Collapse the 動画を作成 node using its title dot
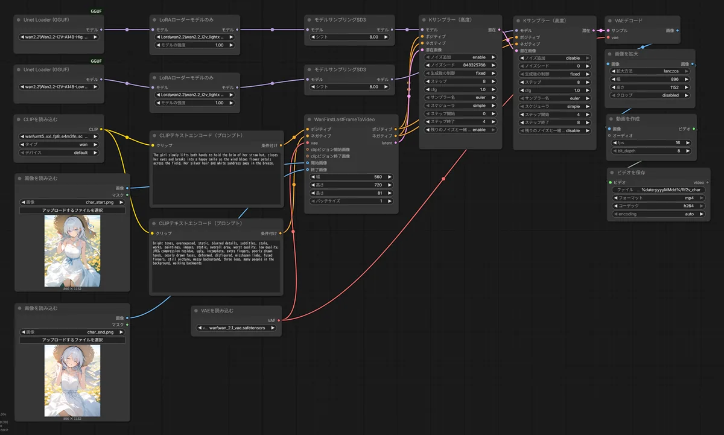Screen dimensions: 724x435 point(612,119)
